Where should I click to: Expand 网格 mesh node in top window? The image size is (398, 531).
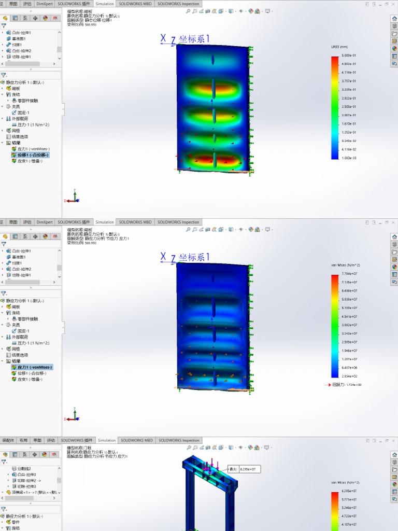coord(3,131)
